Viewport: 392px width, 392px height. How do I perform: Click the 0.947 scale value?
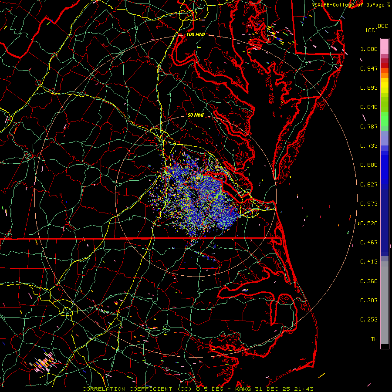(369, 68)
